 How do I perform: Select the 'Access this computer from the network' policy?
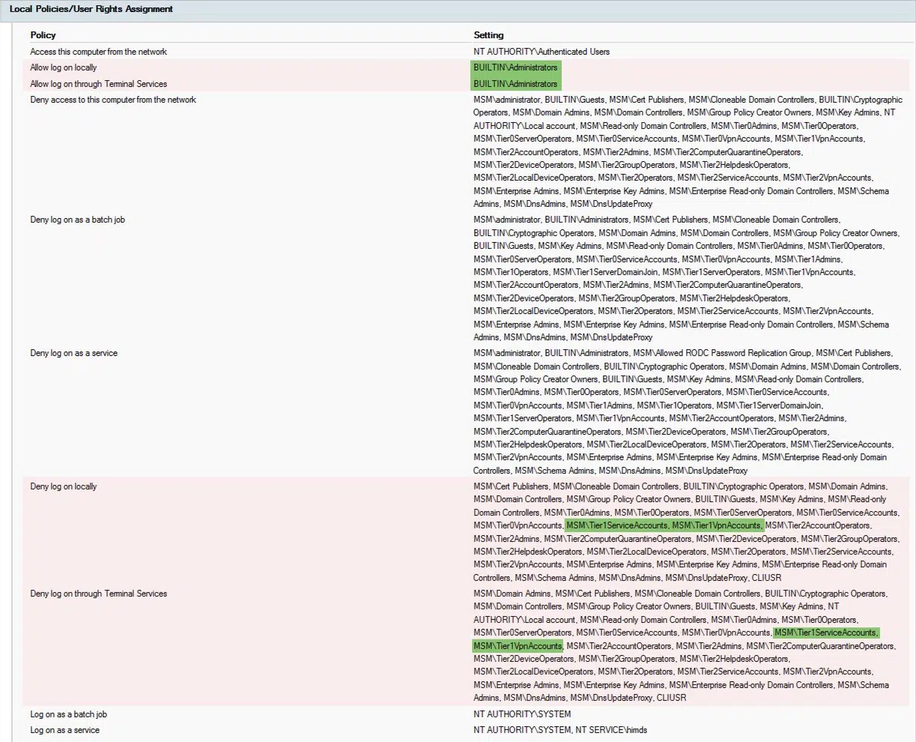pos(98,52)
